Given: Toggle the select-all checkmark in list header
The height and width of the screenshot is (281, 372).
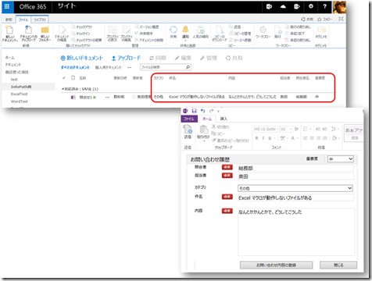Looking at the screenshot, I should click(x=64, y=78).
